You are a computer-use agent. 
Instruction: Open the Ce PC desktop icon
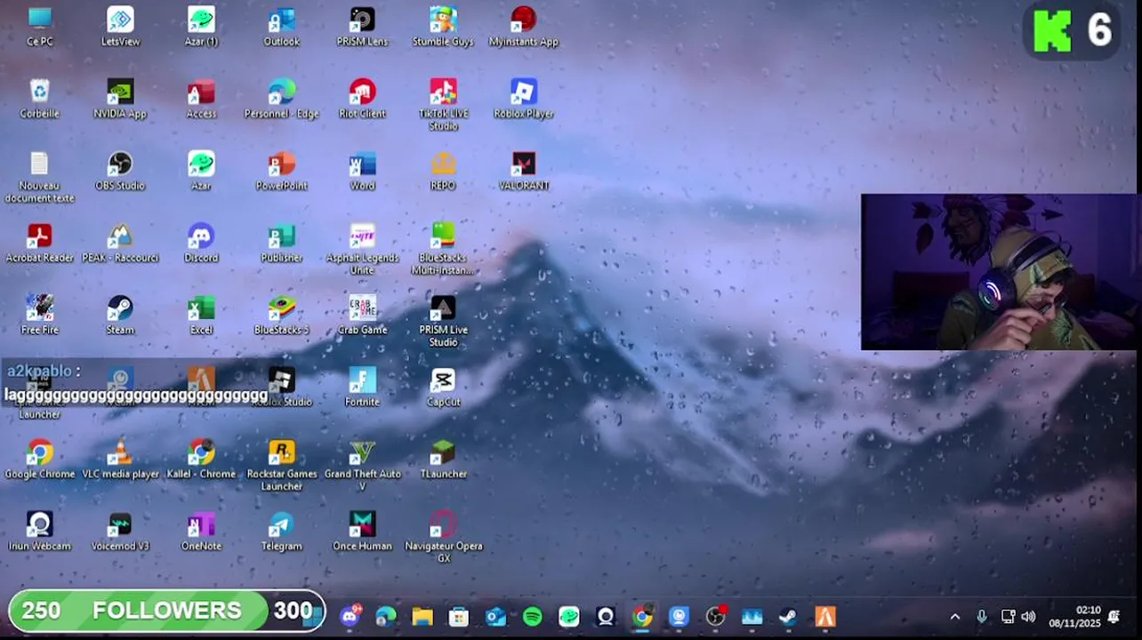(x=39, y=26)
